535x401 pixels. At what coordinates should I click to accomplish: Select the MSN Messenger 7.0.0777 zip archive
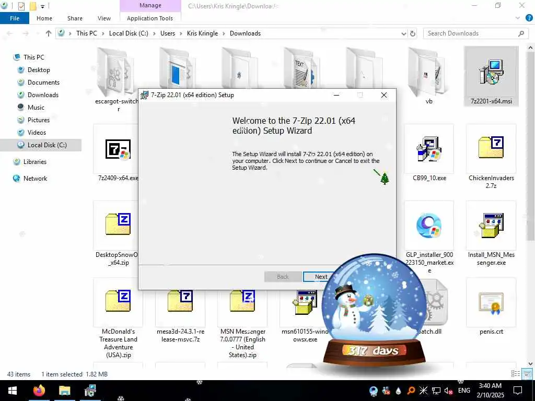point(242,301)
